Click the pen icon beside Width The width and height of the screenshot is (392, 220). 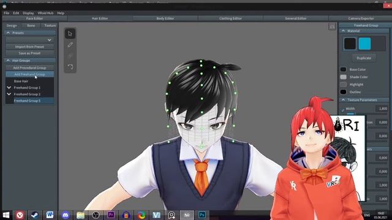(343, 110)
